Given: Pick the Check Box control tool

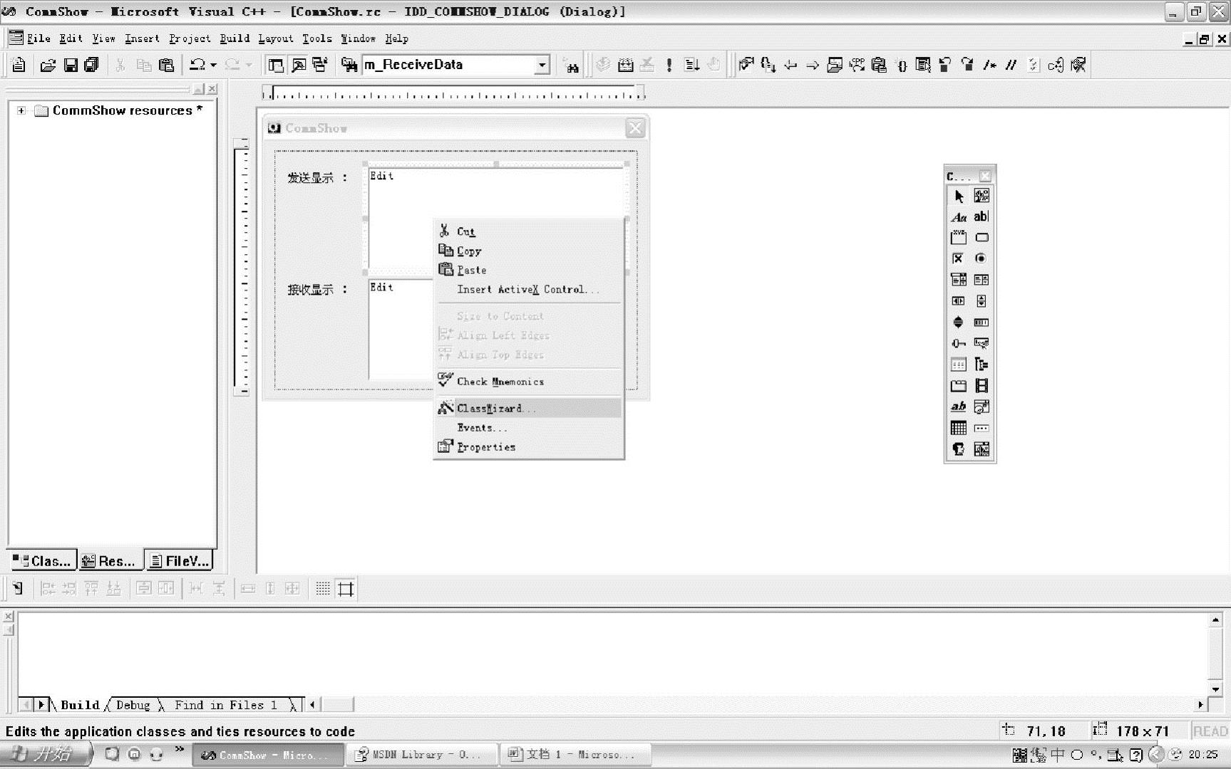Looking at the screenshot, I should click(x=959, y=258).
